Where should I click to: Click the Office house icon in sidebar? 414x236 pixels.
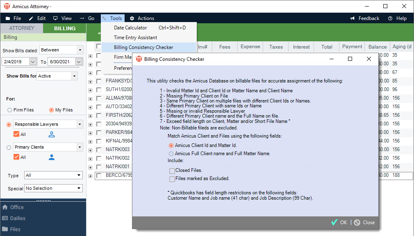5,207
